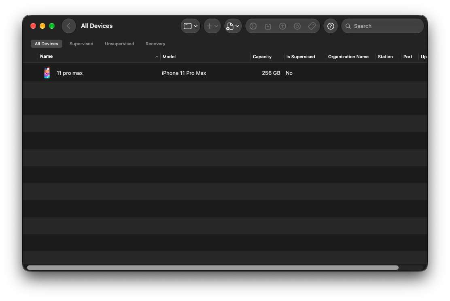Click the 'iPhone 11 Pro Max' model cell
The height and width of the screenshot is (301, 450).
(x=184, y=73)
